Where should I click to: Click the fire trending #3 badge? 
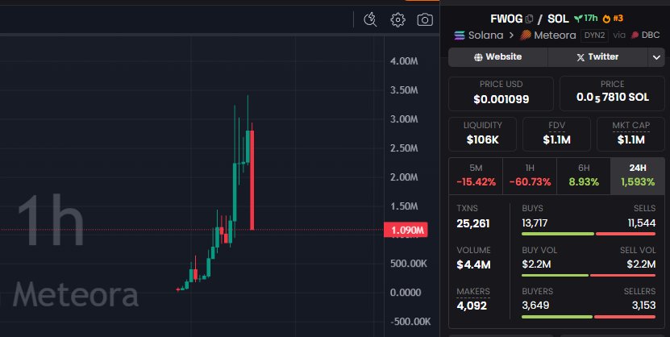coord(612,18)
